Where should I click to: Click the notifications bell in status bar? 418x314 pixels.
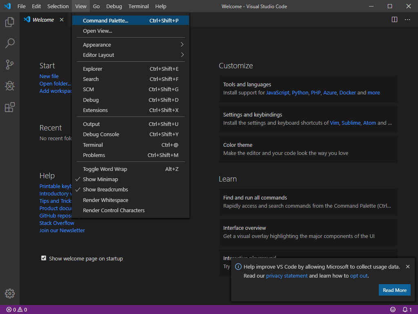[x=405, y=310]
